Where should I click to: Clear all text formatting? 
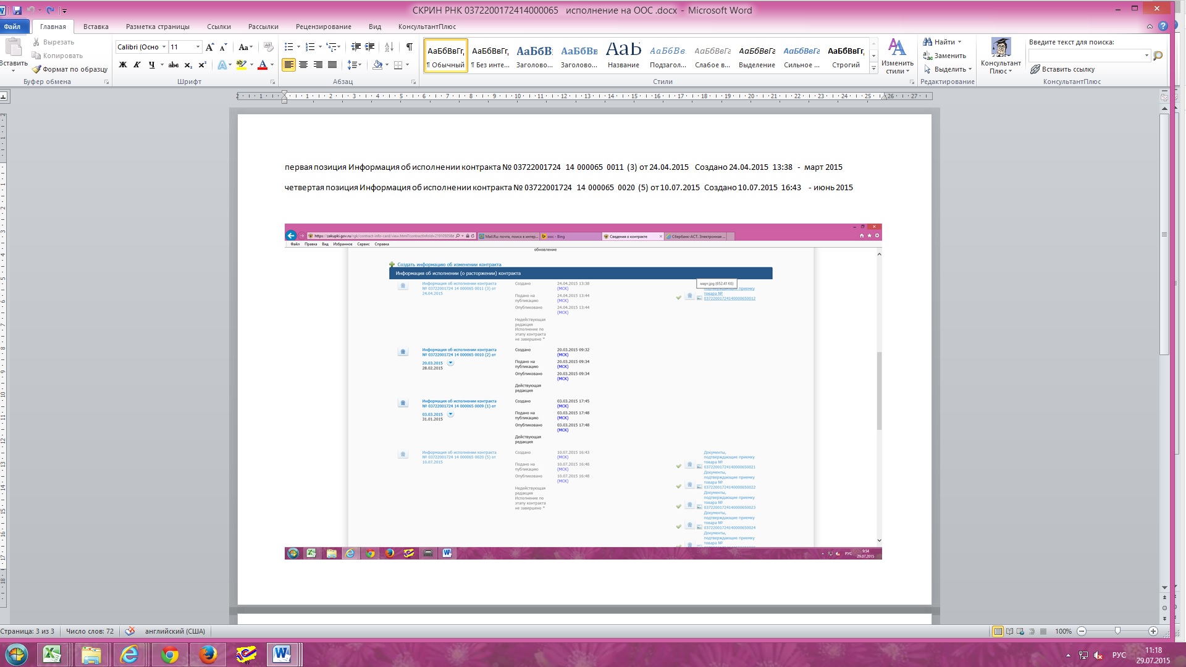(268, 47)
